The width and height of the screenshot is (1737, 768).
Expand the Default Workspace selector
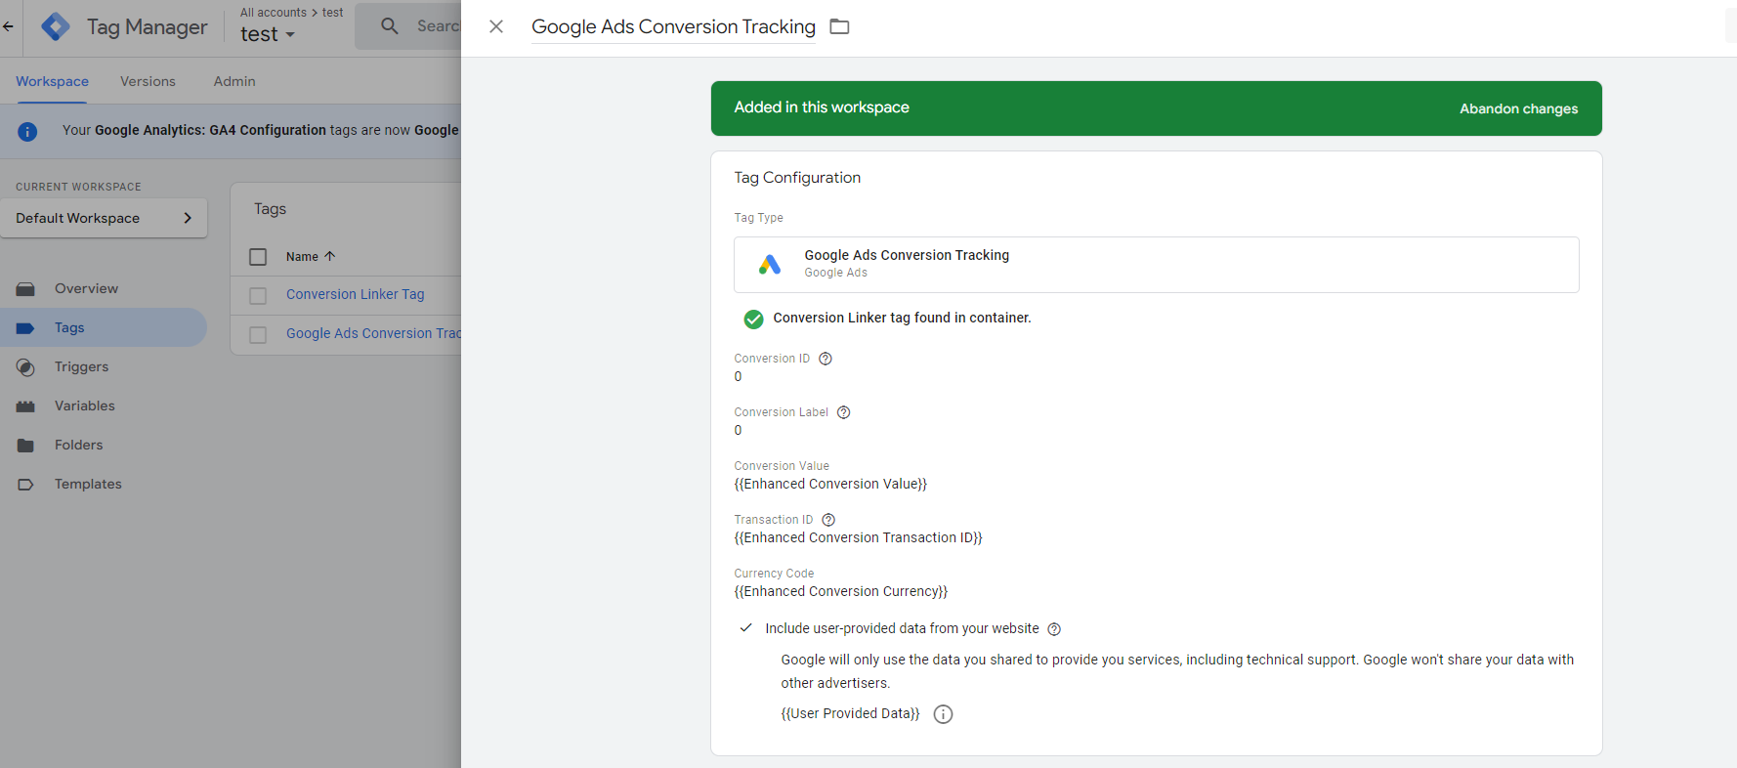tap(104, 218)
